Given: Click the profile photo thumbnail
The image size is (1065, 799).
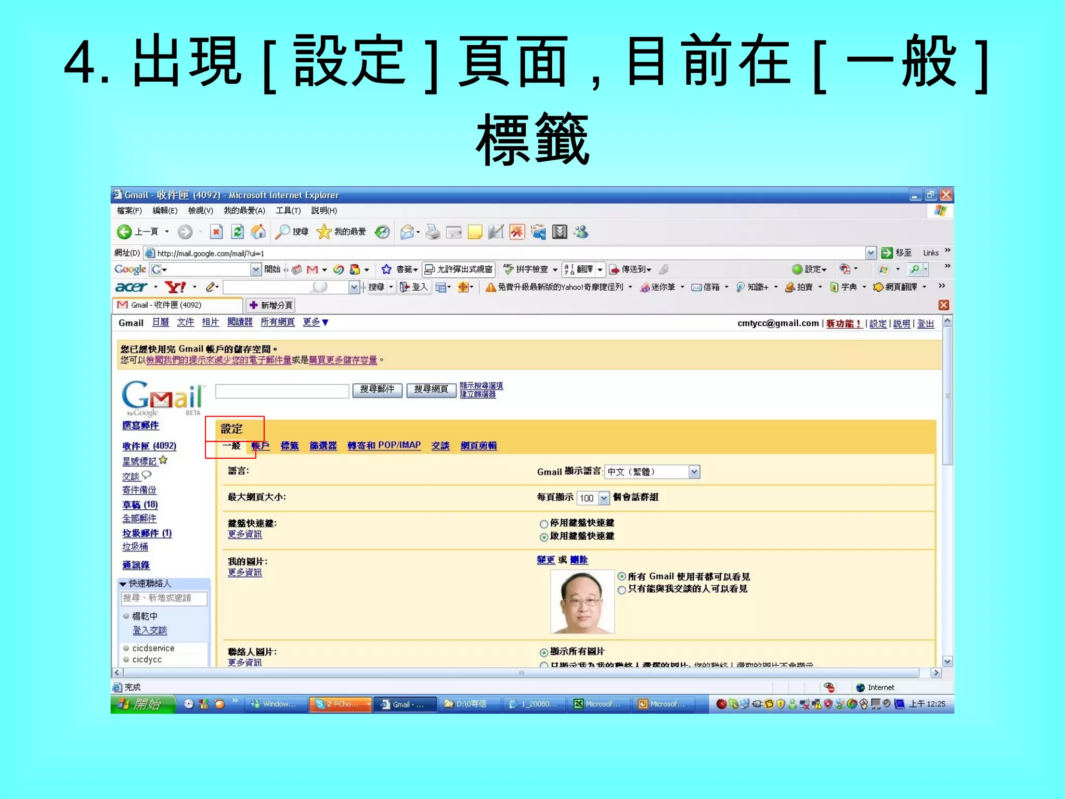Looking at the screenshot, I should [x=582, y=601].
